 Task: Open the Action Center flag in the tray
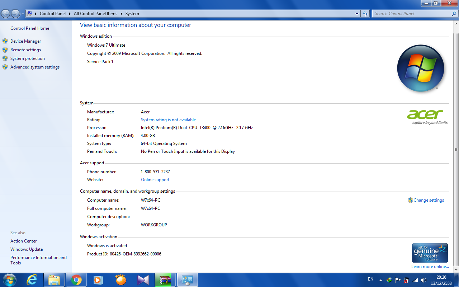pyautogui.click(x=398, y=280)
